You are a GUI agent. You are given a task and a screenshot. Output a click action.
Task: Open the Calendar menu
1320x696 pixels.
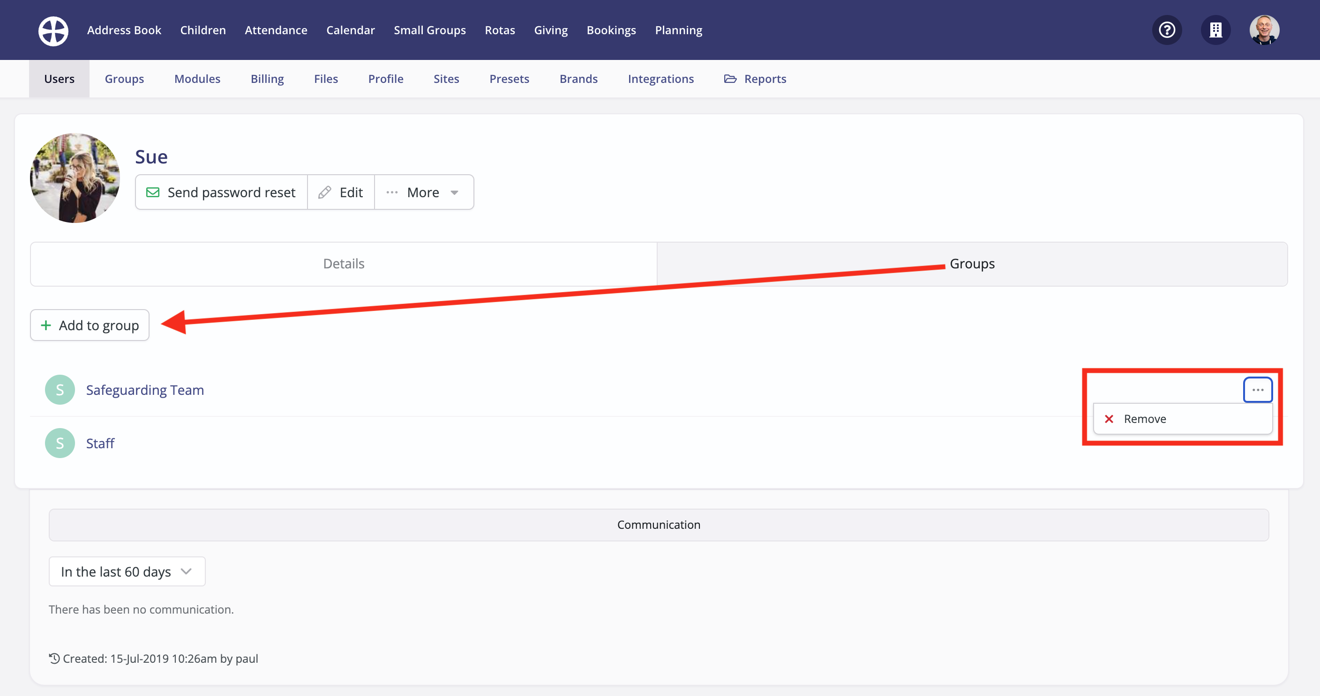click(x=351, y=30)
